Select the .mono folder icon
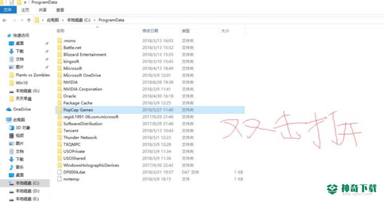 tap(59, 41)
